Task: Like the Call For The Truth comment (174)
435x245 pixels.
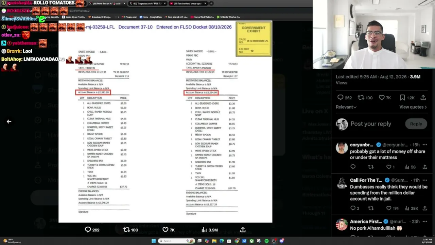Action: tap(392, 208)
